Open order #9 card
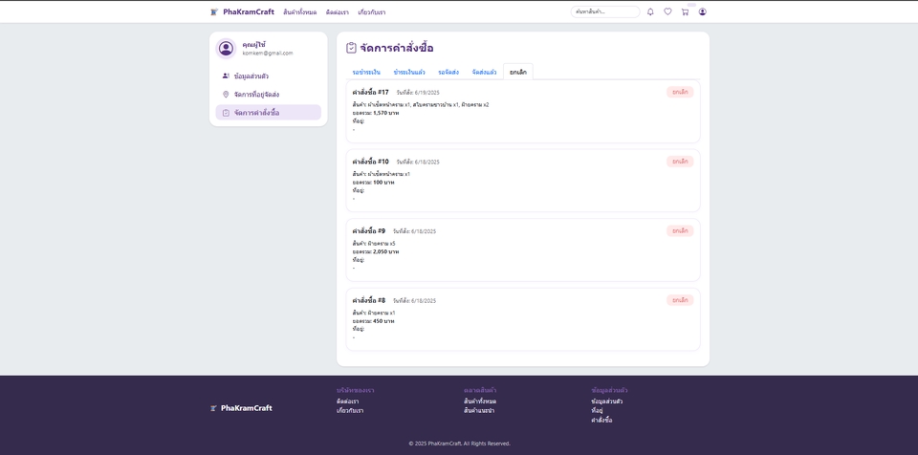 pyautogui.click(x=522, y=249)
